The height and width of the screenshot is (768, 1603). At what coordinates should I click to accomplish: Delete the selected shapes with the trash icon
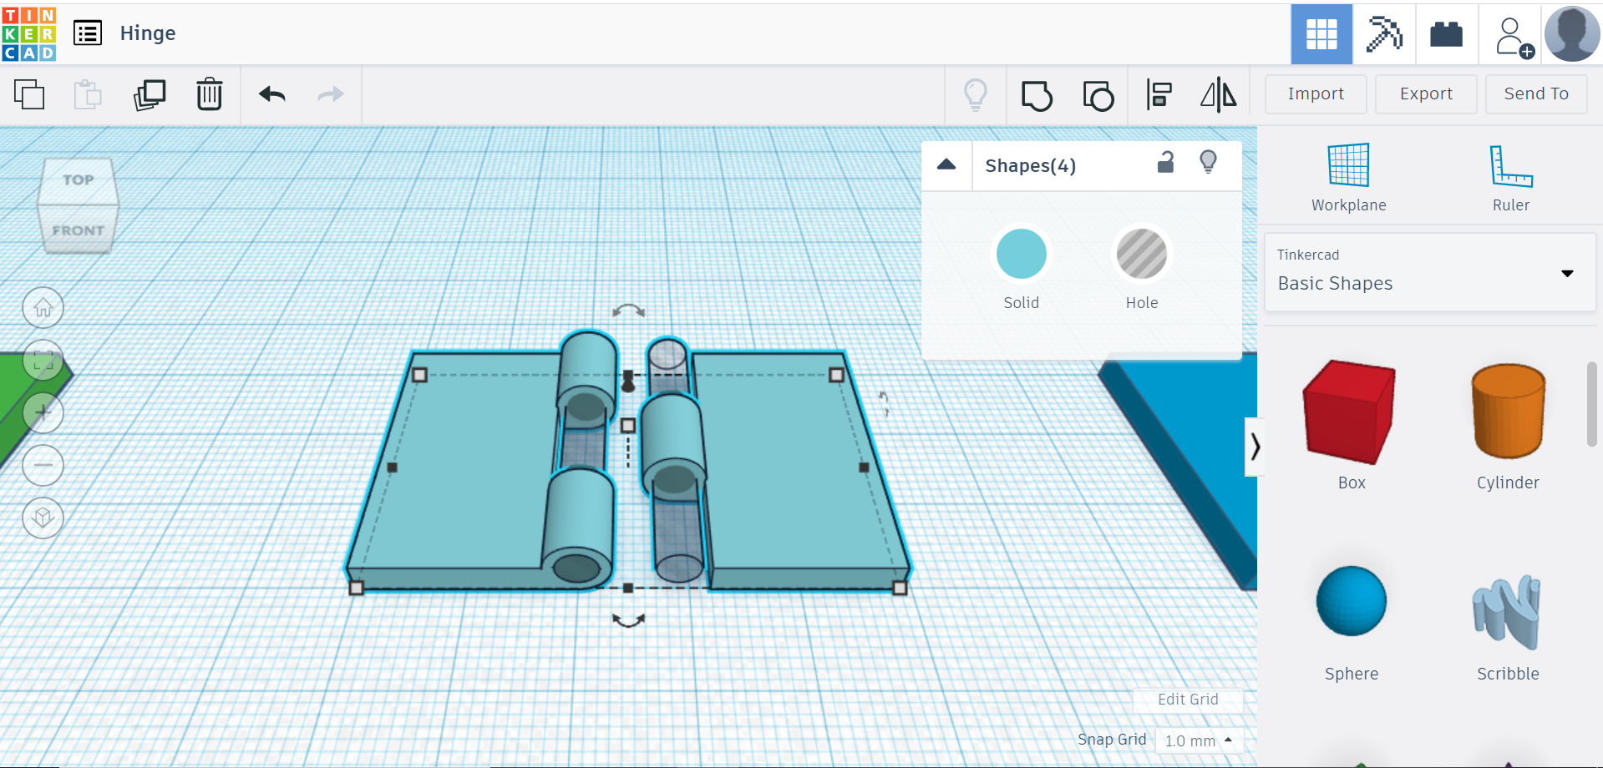click(x=210, y=94)
